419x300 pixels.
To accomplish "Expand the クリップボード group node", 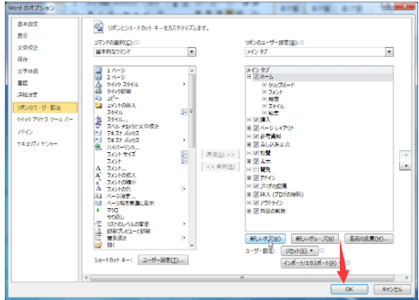I will [x=265, y=85].
